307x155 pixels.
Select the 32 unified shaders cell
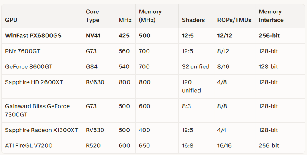(196, 67)
